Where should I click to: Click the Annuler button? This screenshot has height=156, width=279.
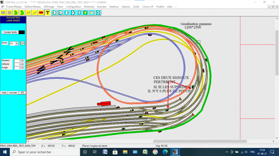pyautogui.click(x=13, y=93)
